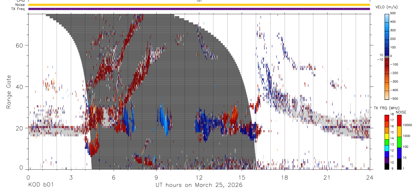Select the 'KOD b01' radar beam label
The image size is (416, 192).
coord(41,185)
